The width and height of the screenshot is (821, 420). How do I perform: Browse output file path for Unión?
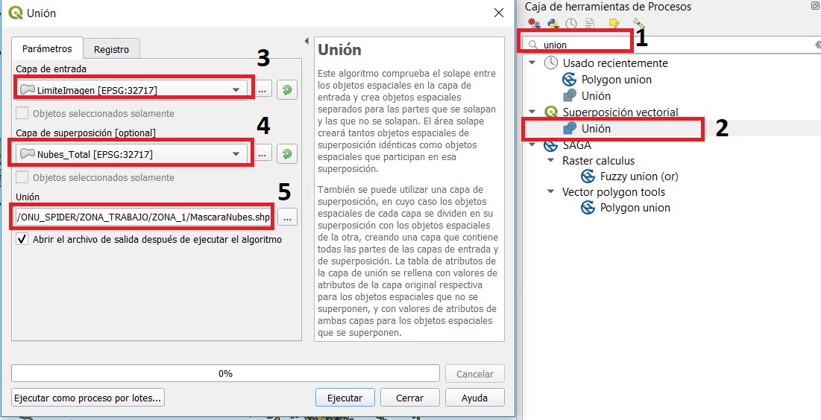point(287,217)
